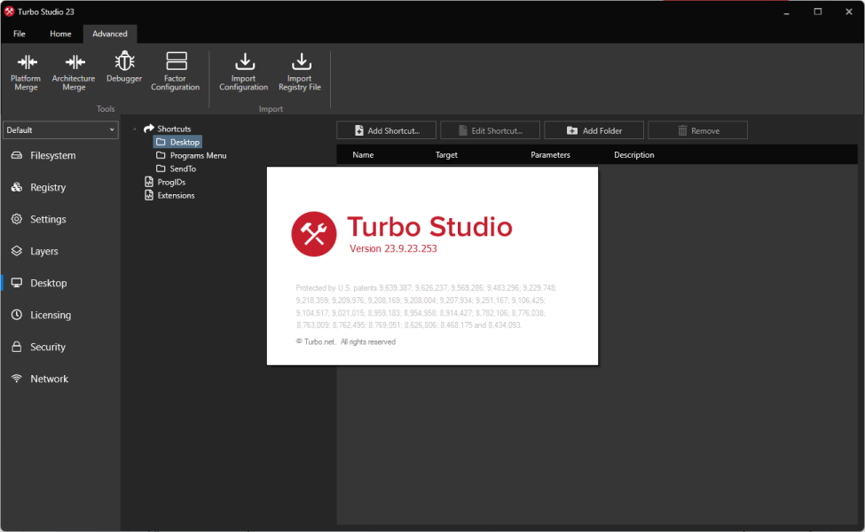Select the Advanced ribbon tab

point(110,34)
